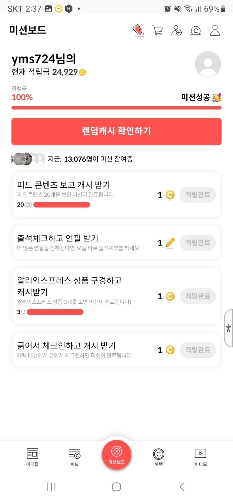The width and height of the screenshot is (233, 500).
Task: Select the 미션보드 center tab
Action: [x=116, y=454]
